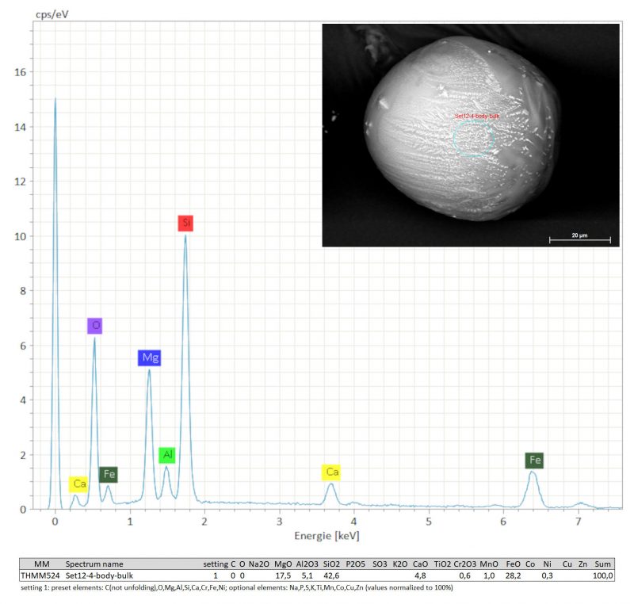
Task: Click the Sum value 100,0
Action: pyautogui.click(x=602, y=575)
